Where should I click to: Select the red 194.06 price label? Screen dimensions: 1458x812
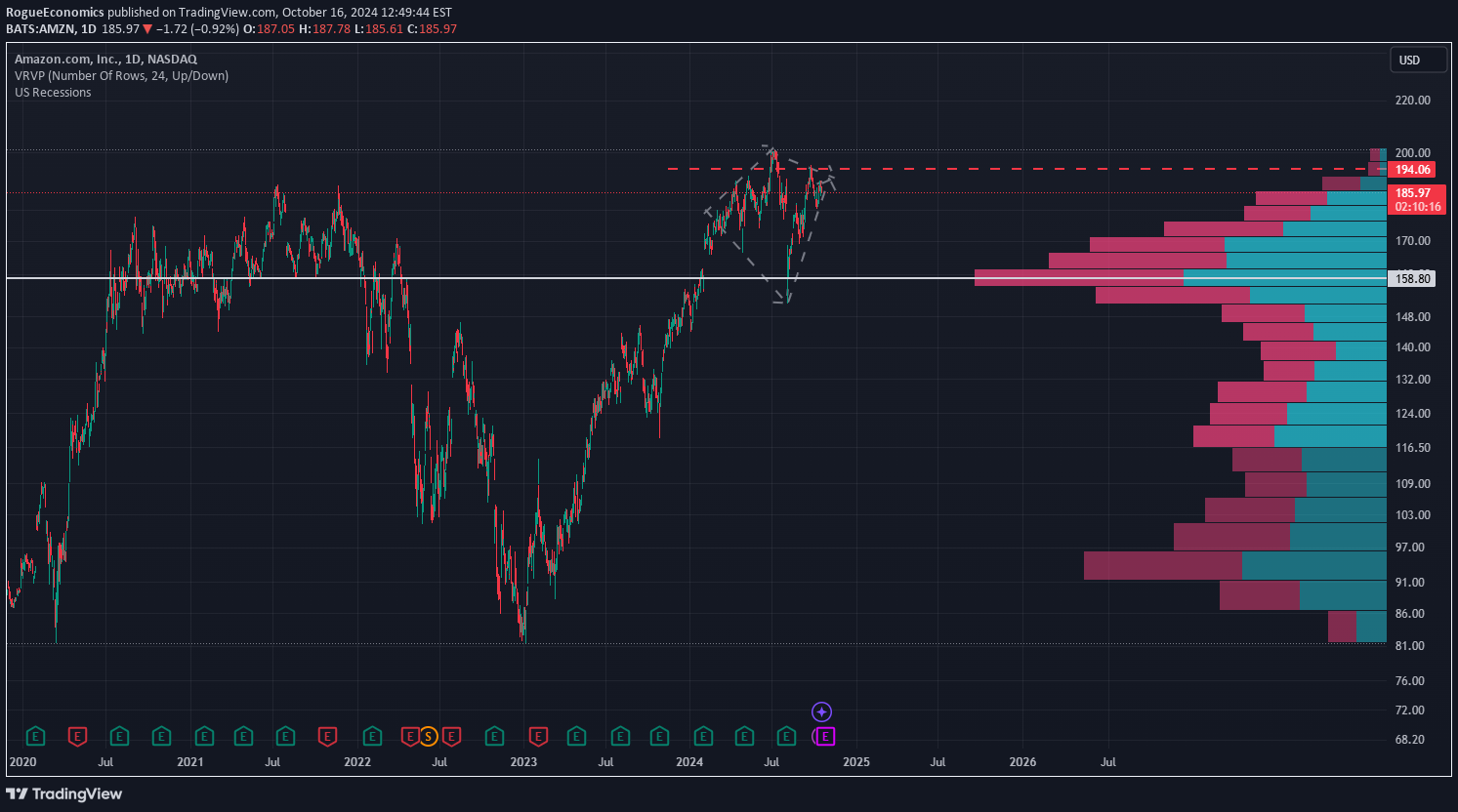(1412, 170)
